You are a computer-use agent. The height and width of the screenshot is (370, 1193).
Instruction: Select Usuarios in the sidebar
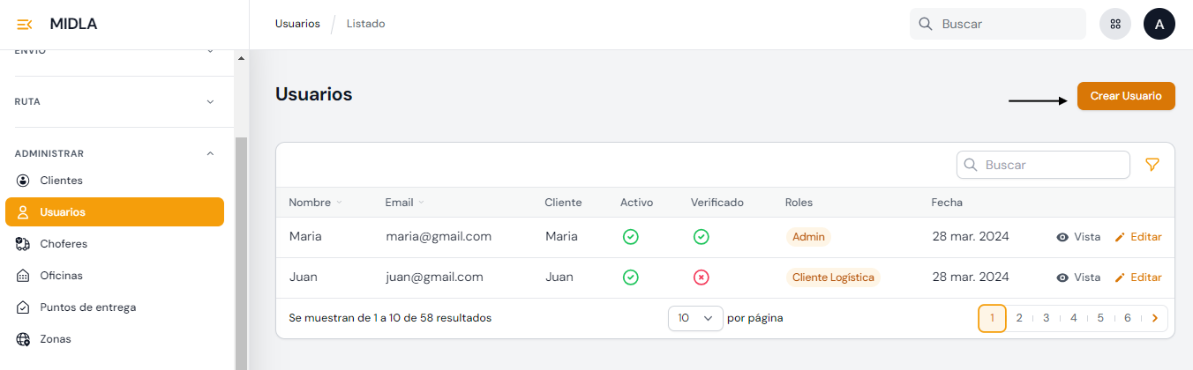pos(63,212)
